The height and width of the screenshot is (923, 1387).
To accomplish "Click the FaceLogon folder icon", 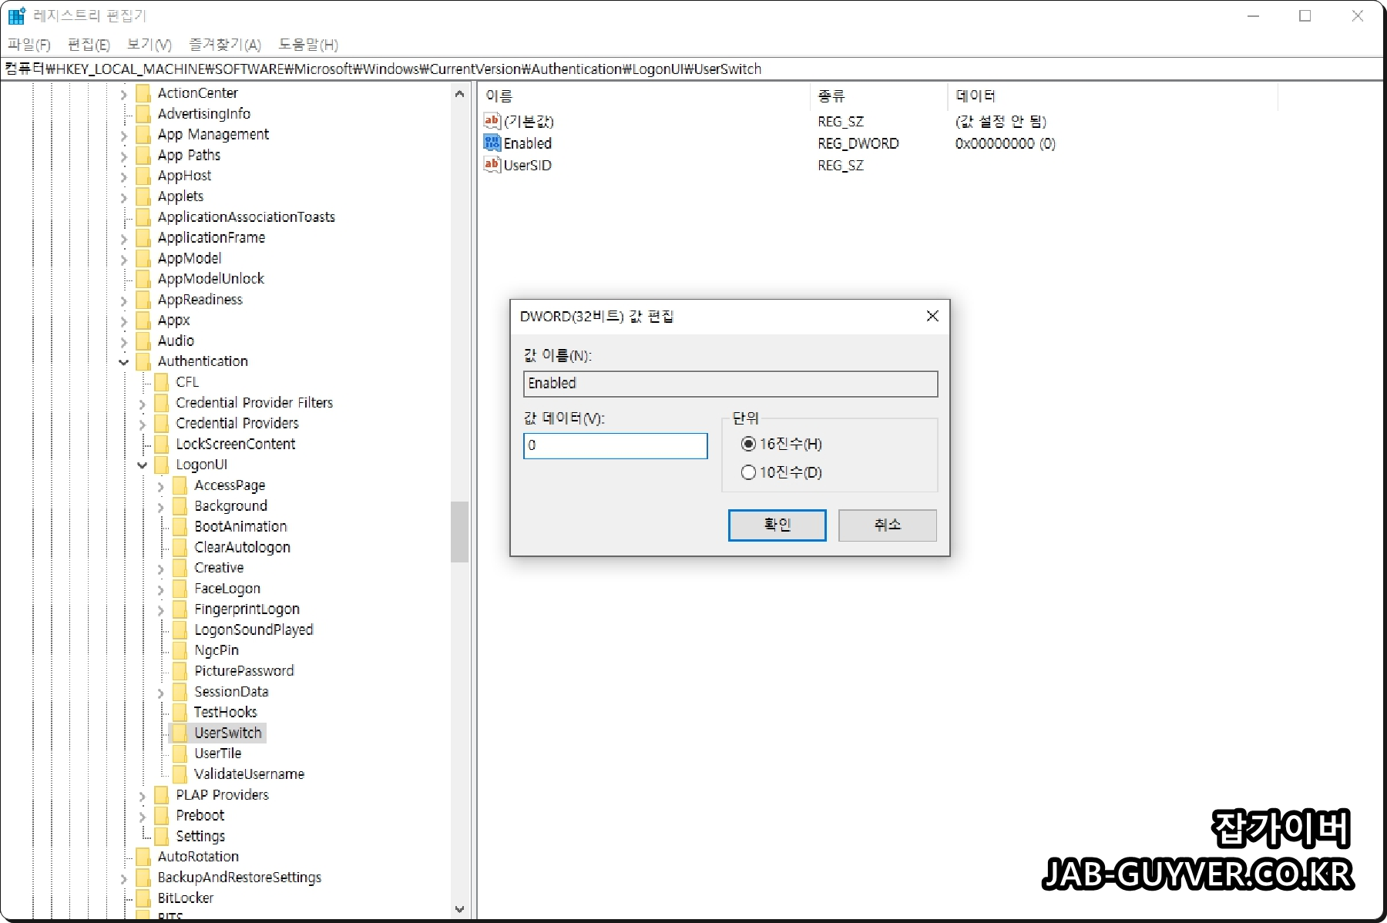I will coord(179,589).
